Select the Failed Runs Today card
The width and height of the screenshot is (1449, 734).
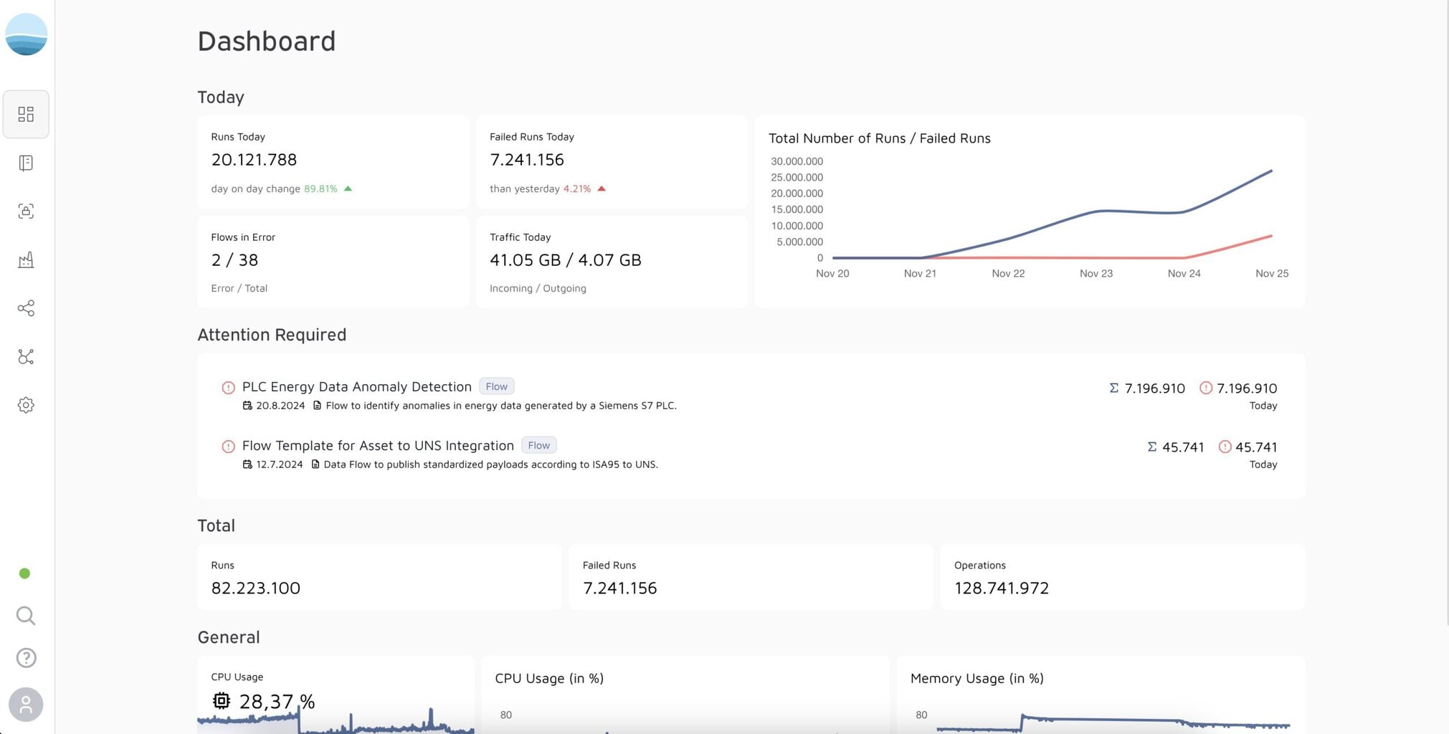click(611, 162)
